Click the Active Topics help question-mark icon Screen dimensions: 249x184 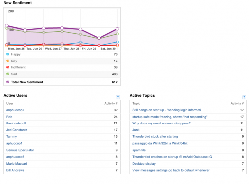[x=244, y=97]
